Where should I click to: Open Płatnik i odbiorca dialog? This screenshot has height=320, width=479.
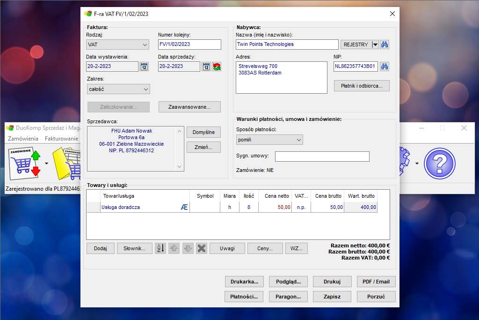coord(362,86)
